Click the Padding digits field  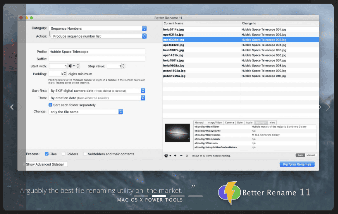click(56, 74)
